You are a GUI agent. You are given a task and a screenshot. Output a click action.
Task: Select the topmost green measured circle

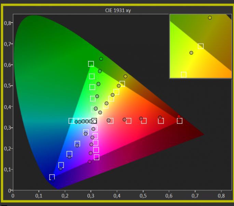(101, 59)
